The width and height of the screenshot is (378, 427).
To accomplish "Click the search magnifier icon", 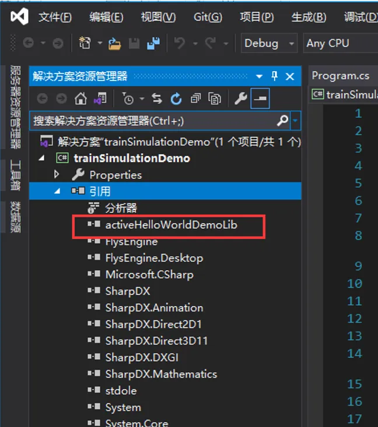I will click(282, 121).
